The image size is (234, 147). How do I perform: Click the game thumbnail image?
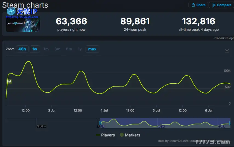click(23, 24)
